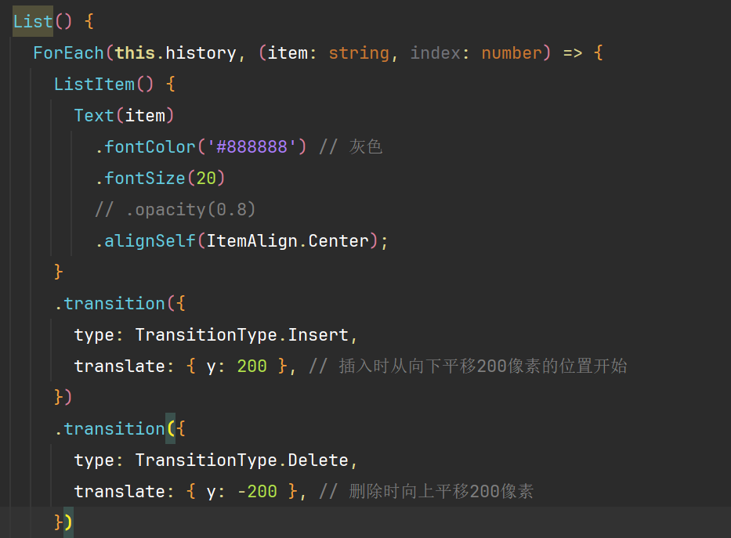Click the fontSize method
This screenshot has height=538, width=731.
(145, 179)
